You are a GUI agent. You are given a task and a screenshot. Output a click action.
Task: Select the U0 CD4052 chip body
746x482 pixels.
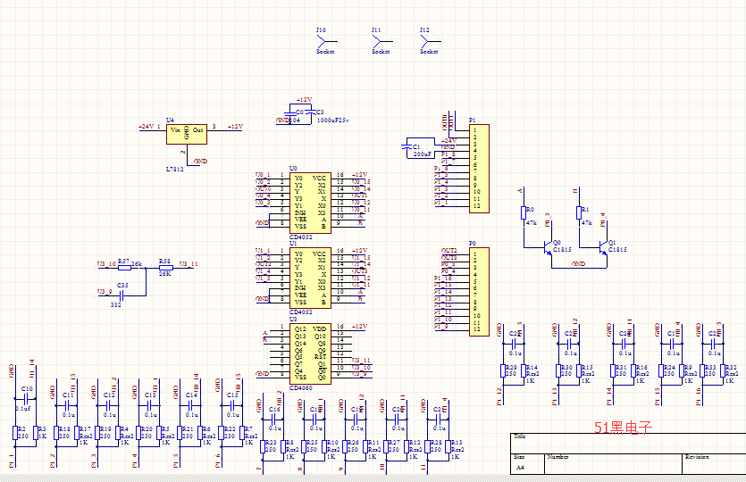310,203
